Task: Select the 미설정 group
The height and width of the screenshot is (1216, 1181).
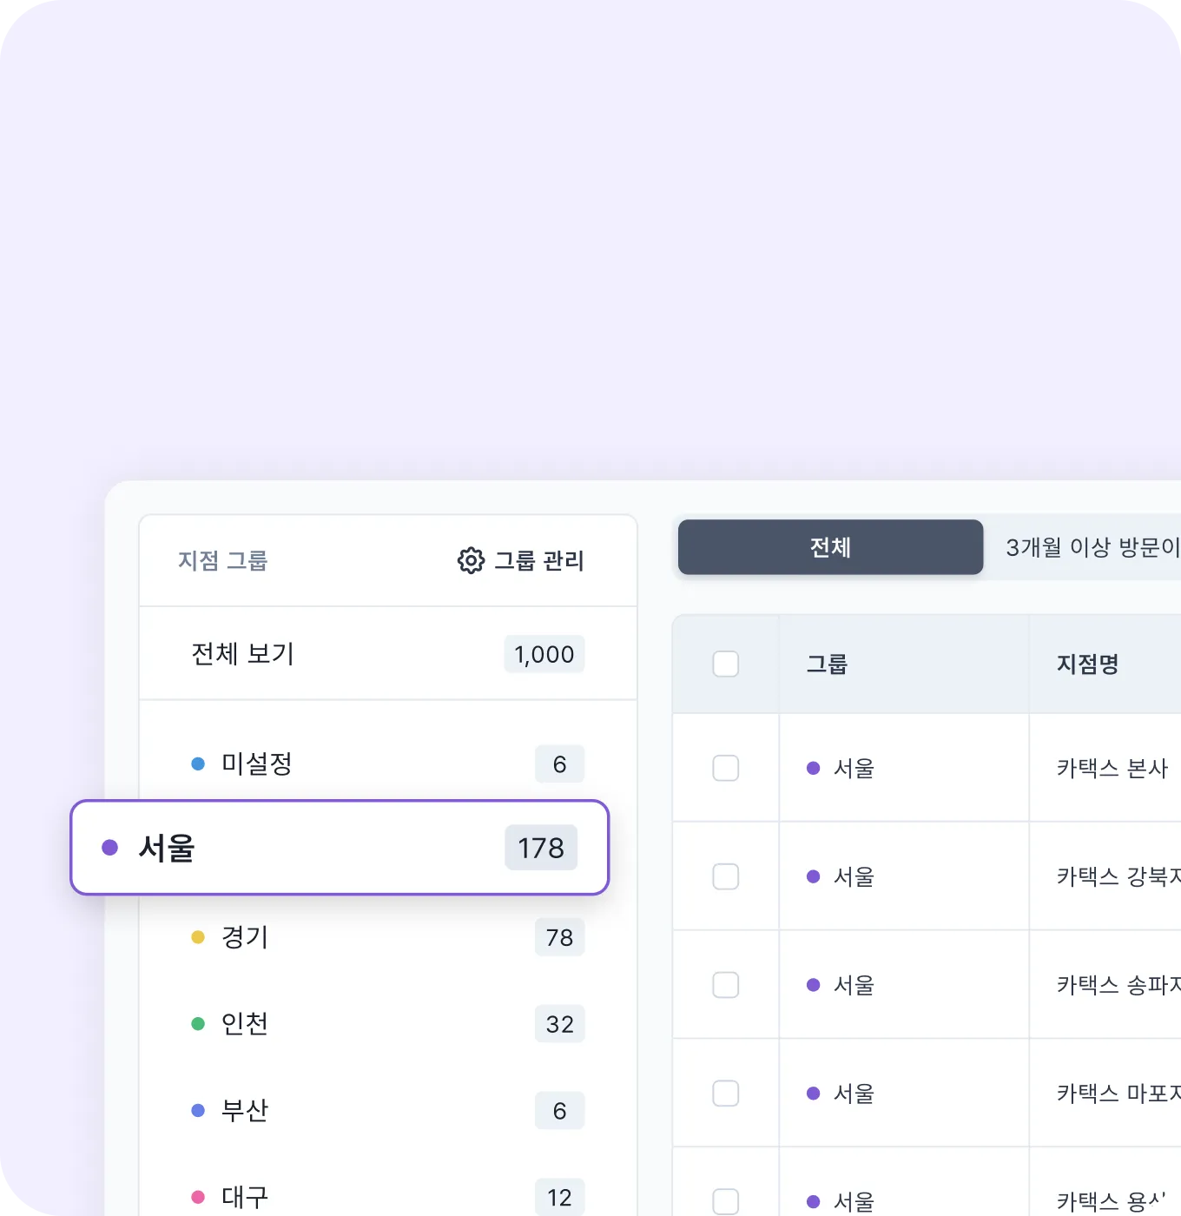Action: tap(257, 764)
